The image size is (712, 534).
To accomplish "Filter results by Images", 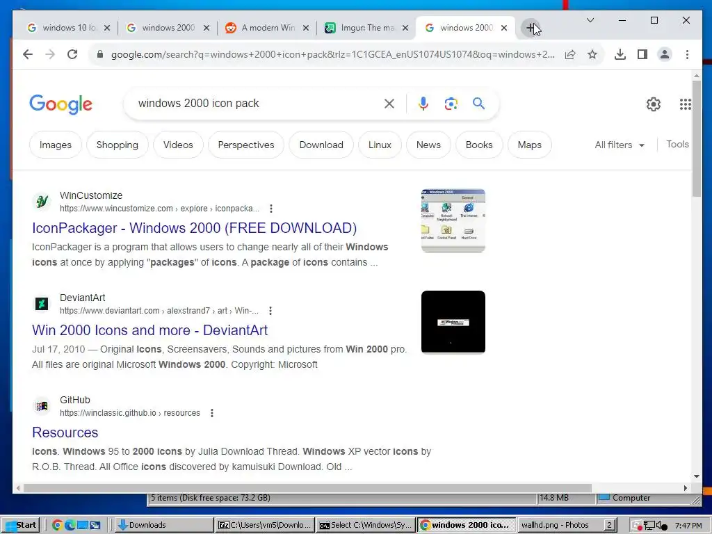I will [x=56, y=145].
